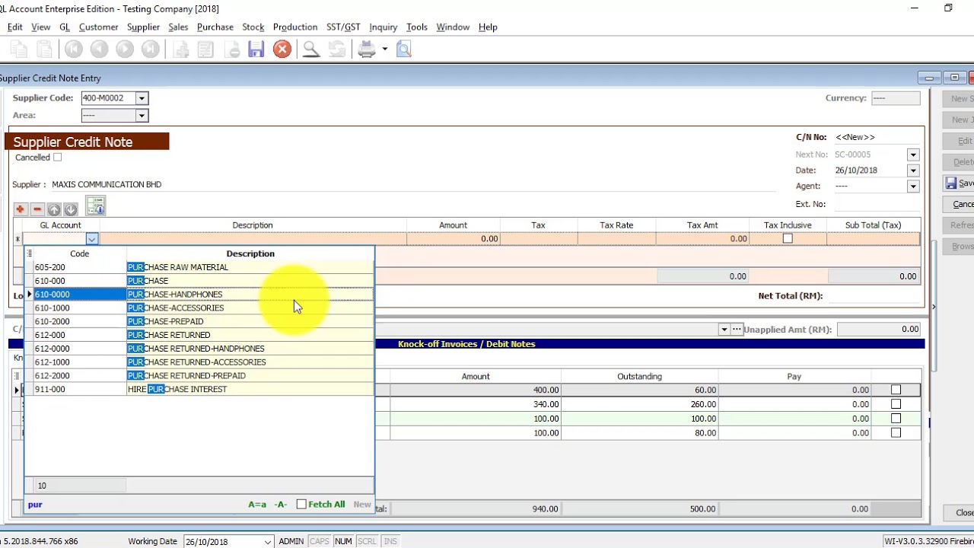Image resolution: width=974 pixels, height=548 pixels.
Task: Click the Description column header in lookup
Action: point(250,253)
